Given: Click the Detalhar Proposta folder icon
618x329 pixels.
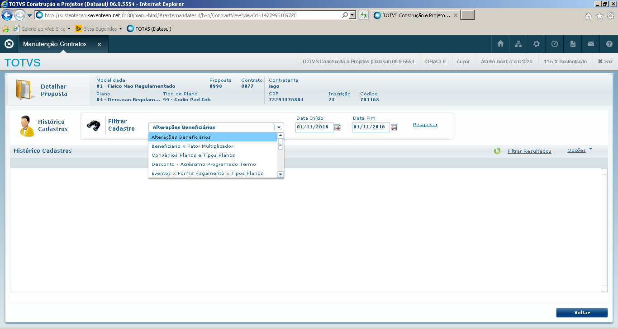Looking at the screenshot, I should click(x=24, y=89).
